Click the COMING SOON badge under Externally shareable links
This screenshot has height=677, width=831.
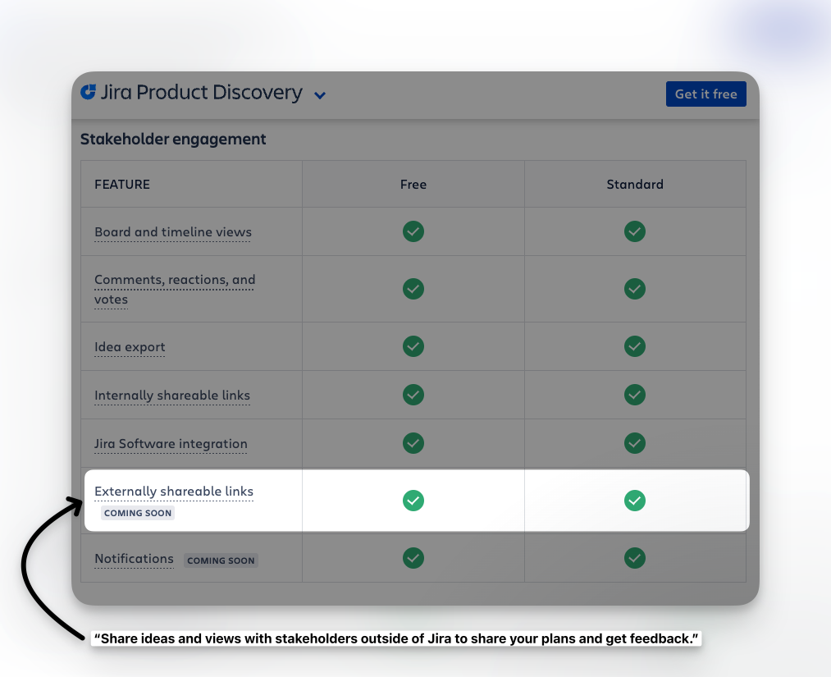[137, 512]
